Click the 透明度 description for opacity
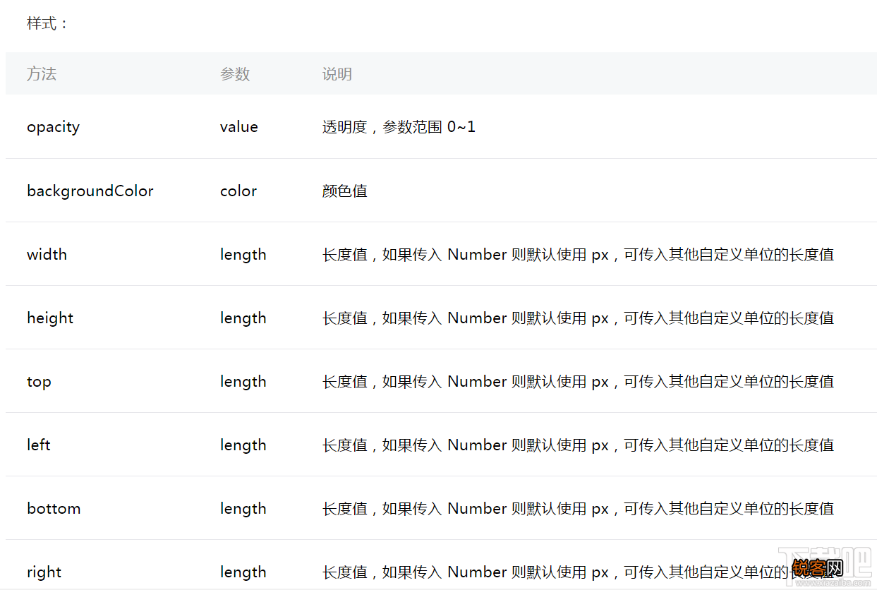The width and height of the screenshot is (877, 590). 399,127
